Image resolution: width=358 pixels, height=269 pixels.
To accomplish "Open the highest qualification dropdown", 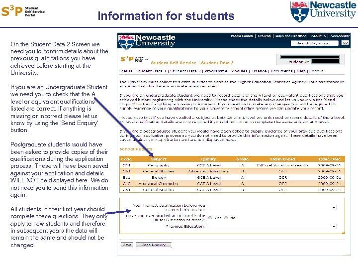I will coord(271,207).
